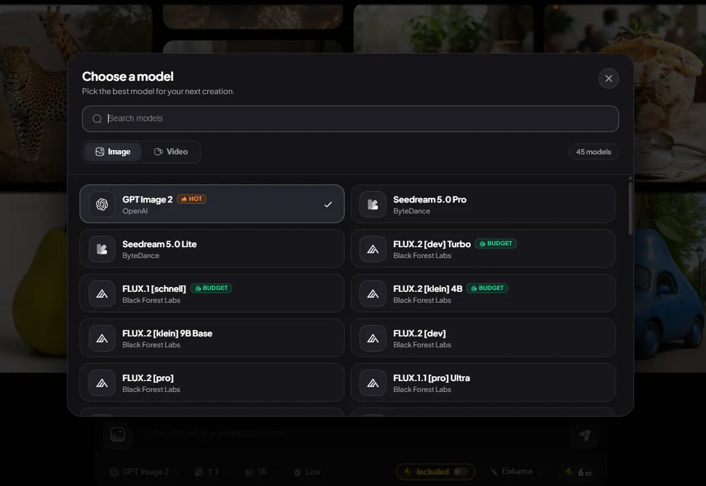706x486 pixels.
Task: Click the Black Forest Labs icon on FLUX.2 [klein] 9B Base
Action: click(102, 338)
